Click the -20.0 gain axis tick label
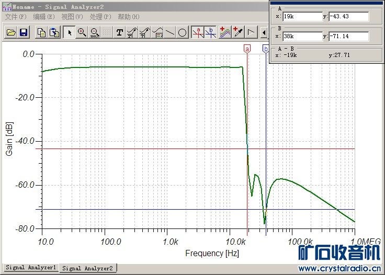 click(x=25, y=97)
